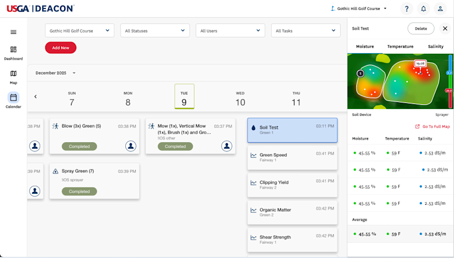This screenshot has width=454, height=258.
Task: Open All Users dropdown
Action: point(230,31)
